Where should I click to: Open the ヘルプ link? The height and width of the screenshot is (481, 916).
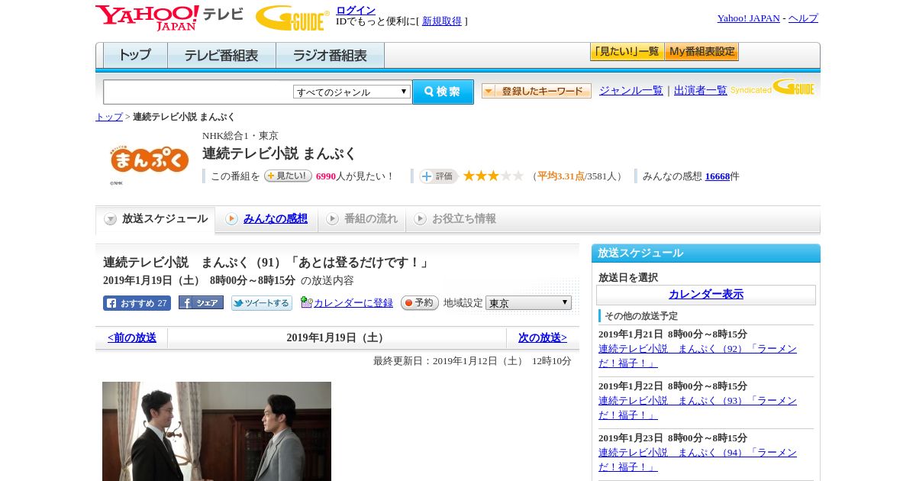pos(803,18)
